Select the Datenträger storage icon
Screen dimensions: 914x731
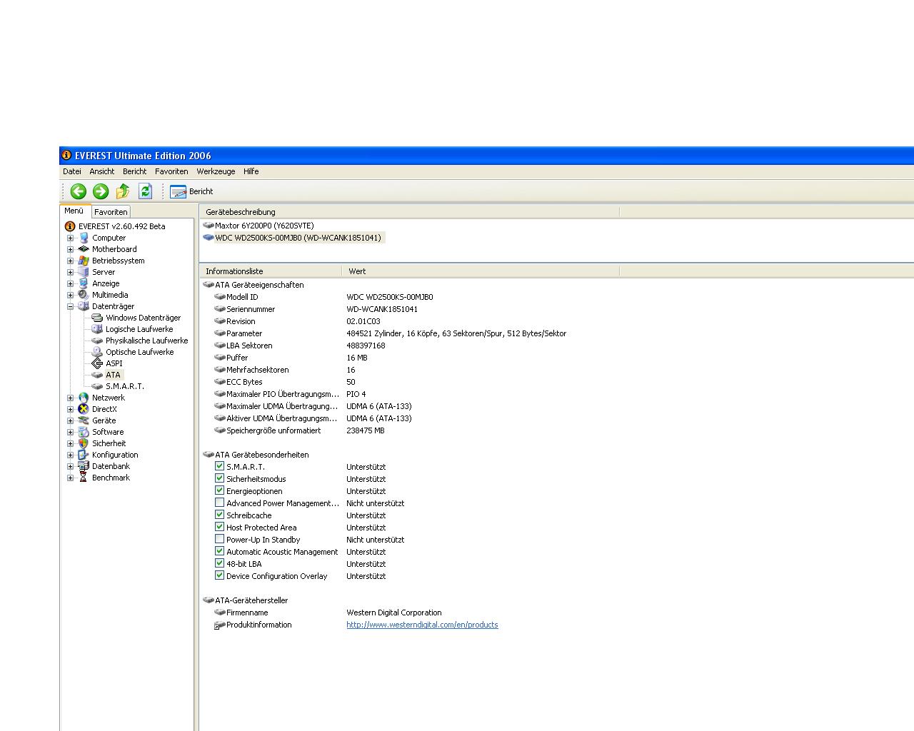tap(84, 306)
